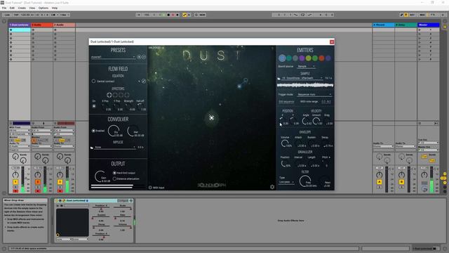Click the Velocity Angle knob
The height and width of the screenshot is (253, 449).
[x=305, y=121]
